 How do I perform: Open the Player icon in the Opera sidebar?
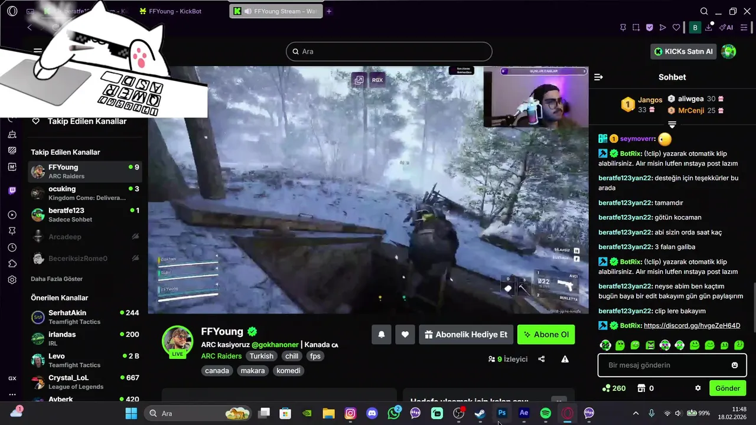(x=12, y=215)
